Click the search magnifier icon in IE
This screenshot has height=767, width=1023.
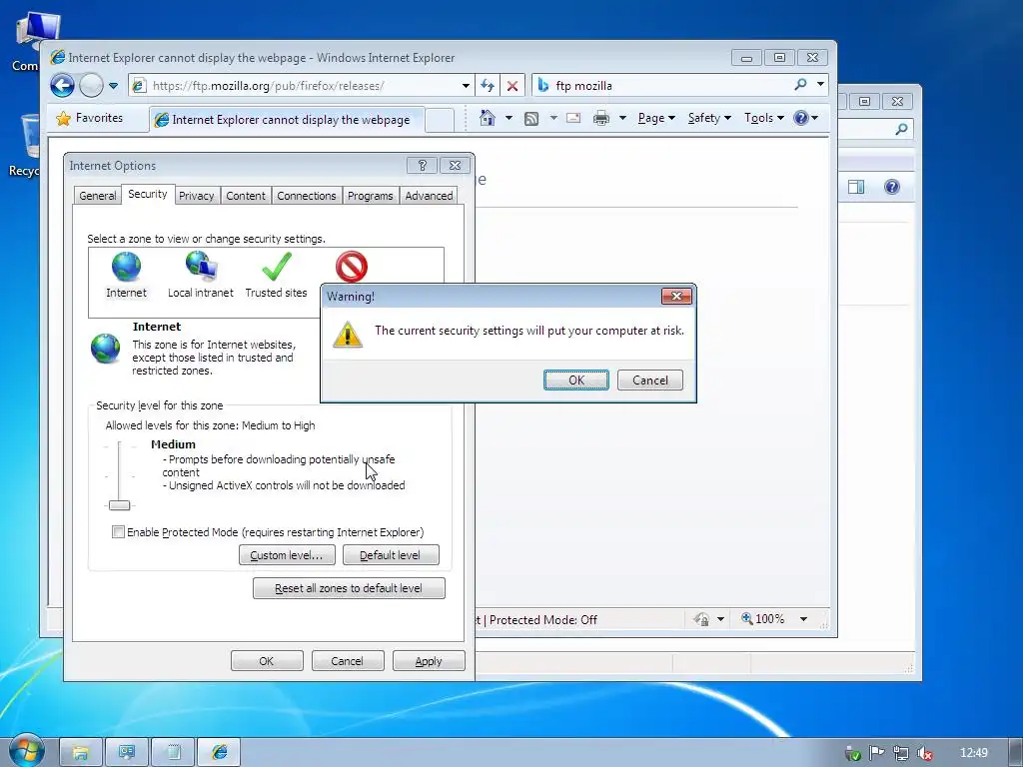tap(800, 85)
